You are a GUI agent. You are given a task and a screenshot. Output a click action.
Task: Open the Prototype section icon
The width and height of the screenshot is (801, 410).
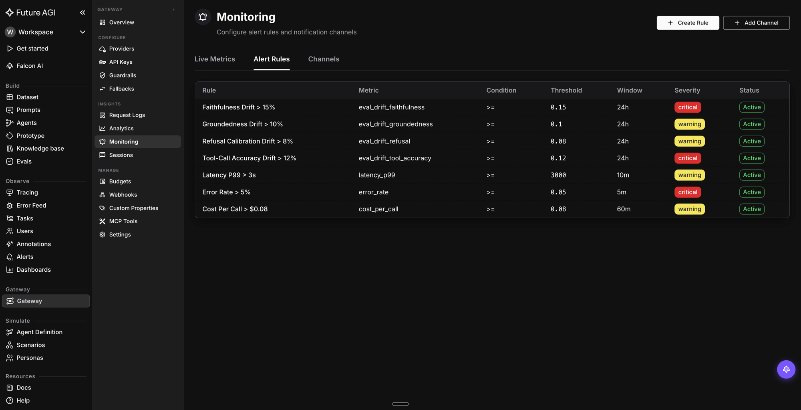(x=10, y=135)
